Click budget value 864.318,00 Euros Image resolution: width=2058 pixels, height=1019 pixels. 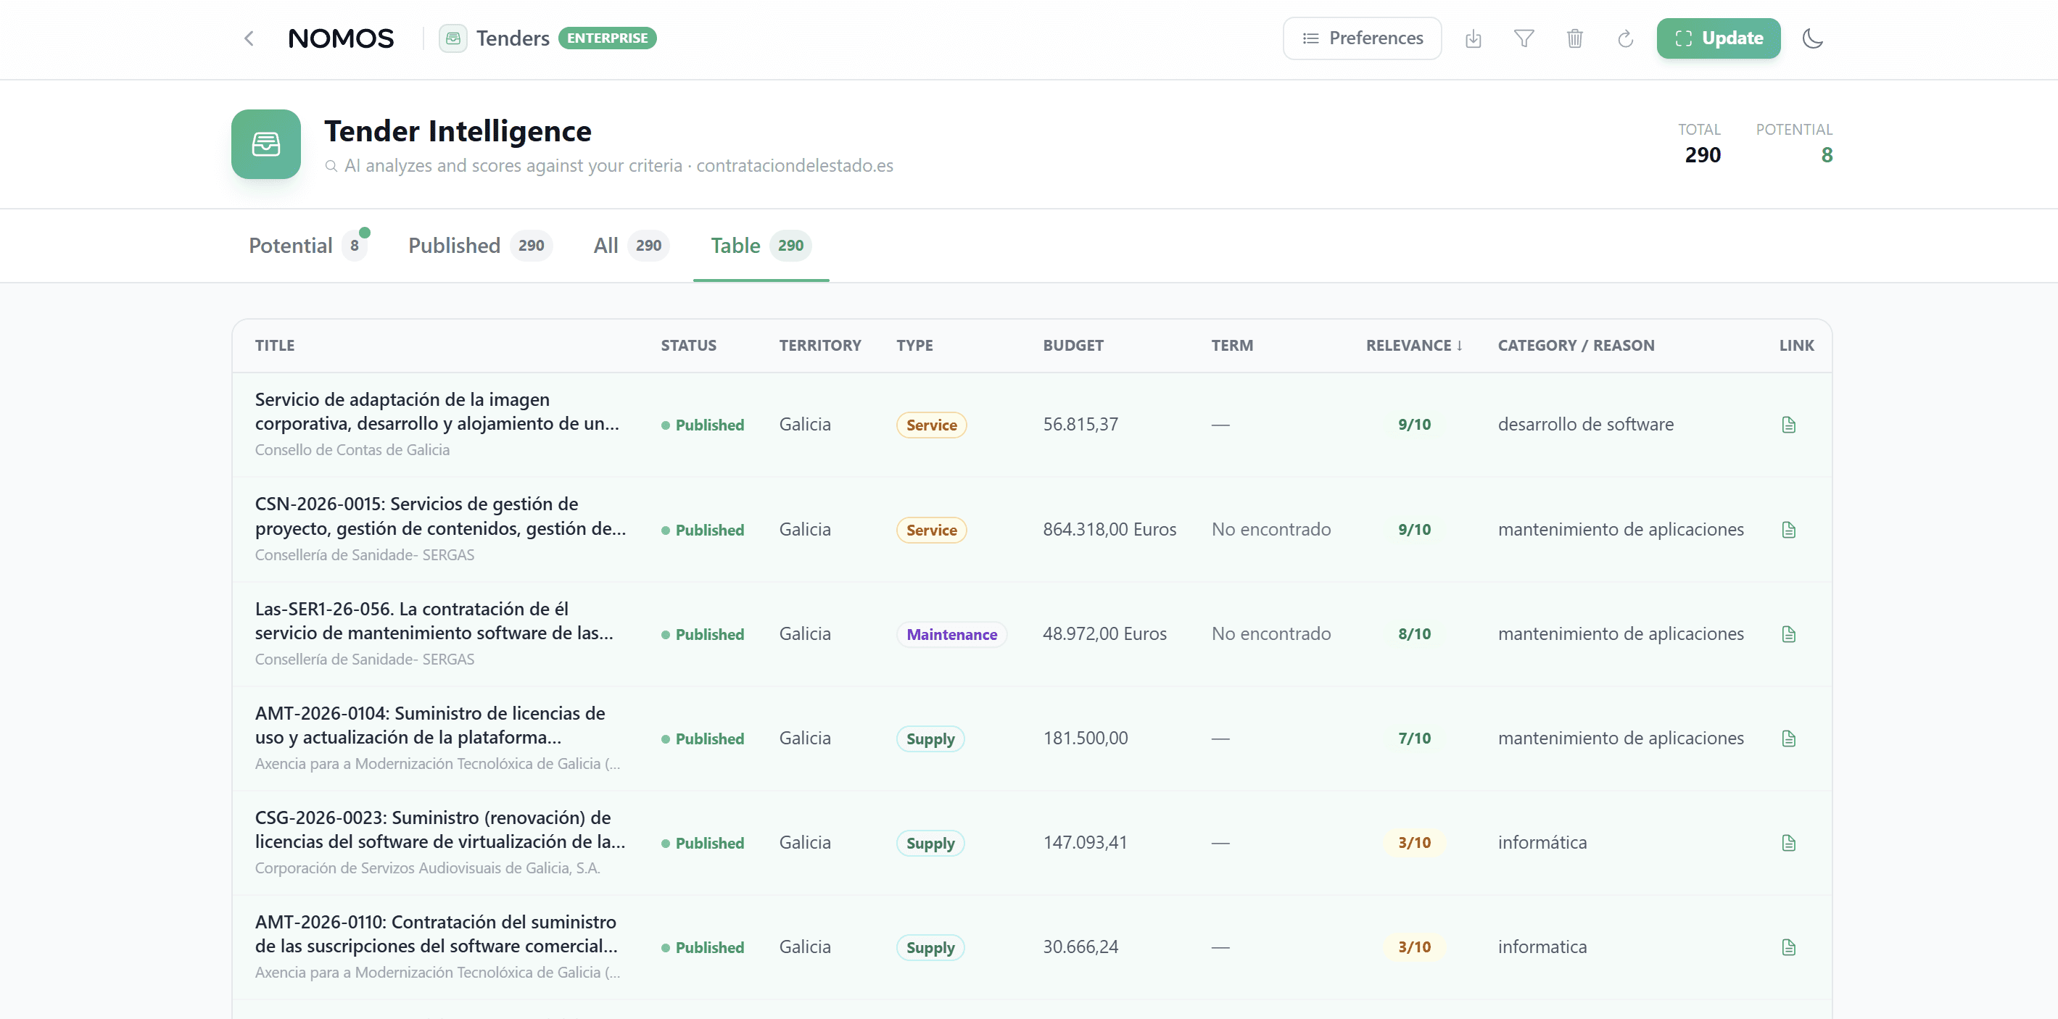point(1109,530)
